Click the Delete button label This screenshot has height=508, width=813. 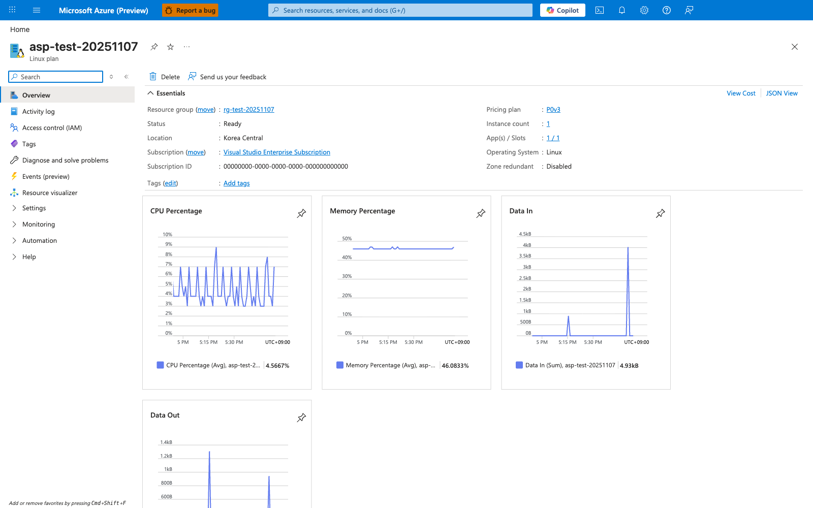tap(170, 77)
